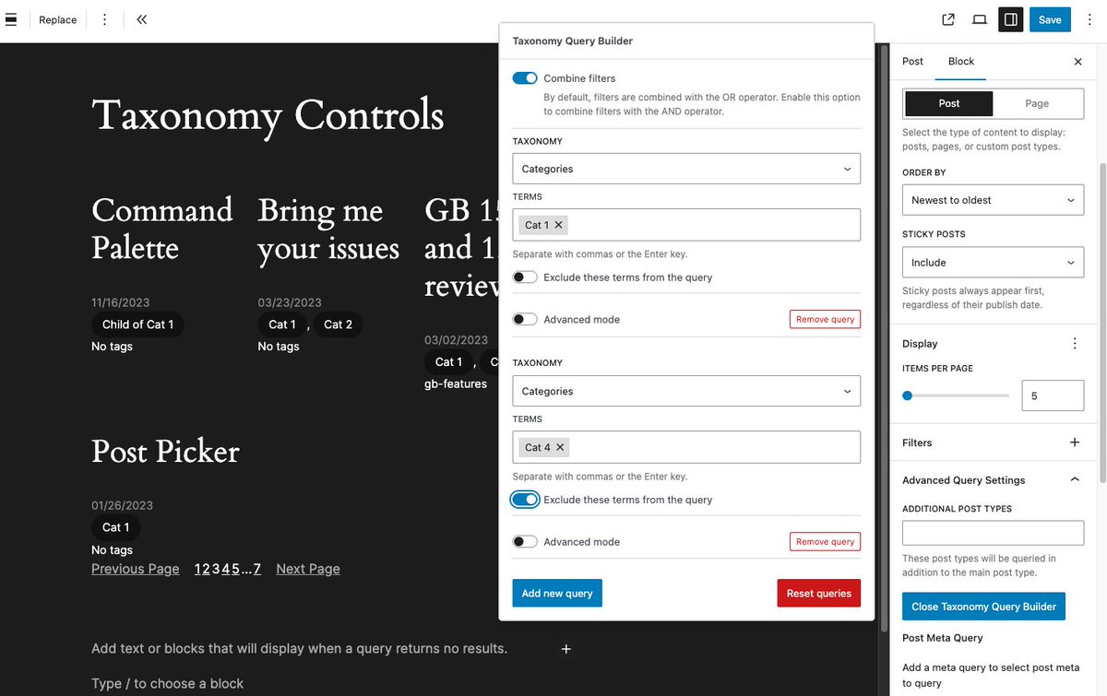Open the Post Picker post title

point(165,451)
